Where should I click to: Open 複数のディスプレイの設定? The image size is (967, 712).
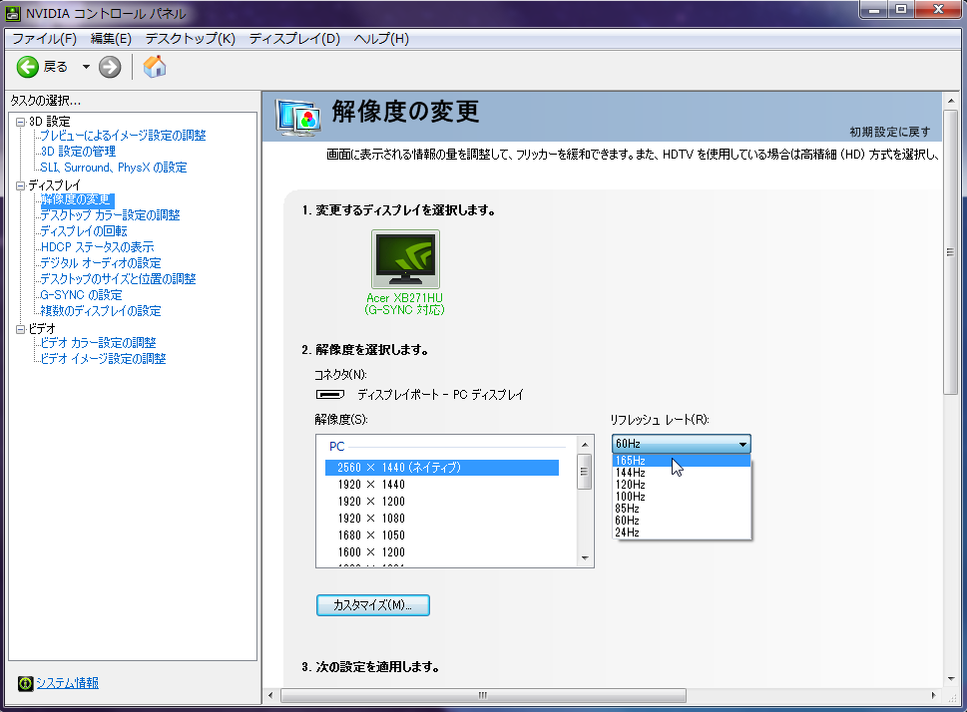[101, 312]
